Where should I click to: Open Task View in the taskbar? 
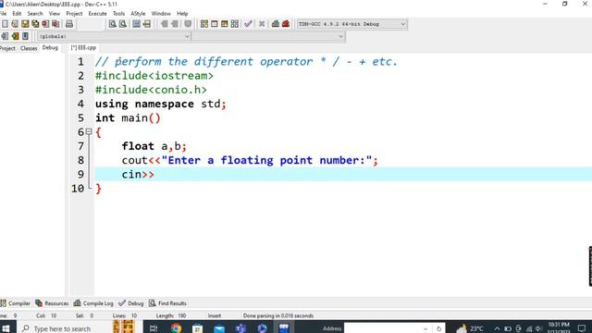pyautogui.click(x=154, y=328)
